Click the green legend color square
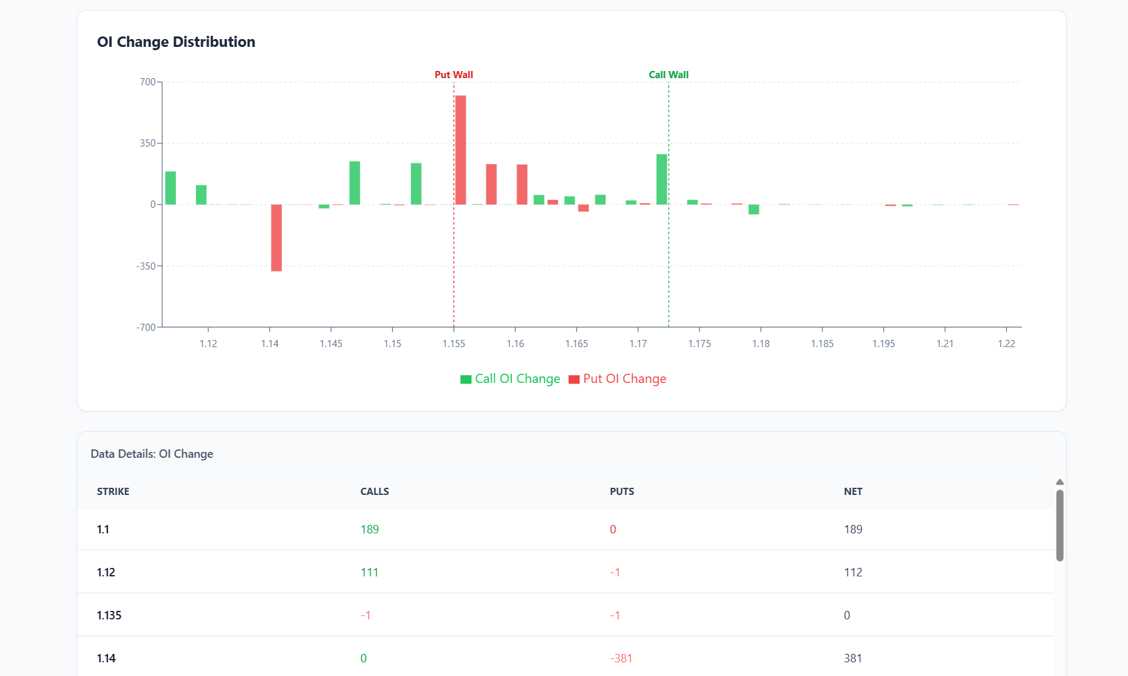Image resolution: width=1128 pixels, height=676 pixels. point(465,378)
